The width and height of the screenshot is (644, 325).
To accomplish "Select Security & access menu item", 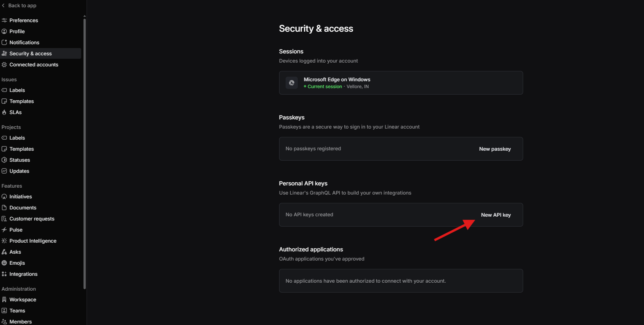I will tap(40, 53).
